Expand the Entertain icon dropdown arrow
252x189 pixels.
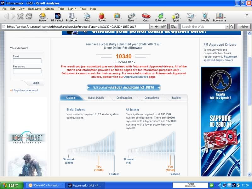click(x=165, y=18)
